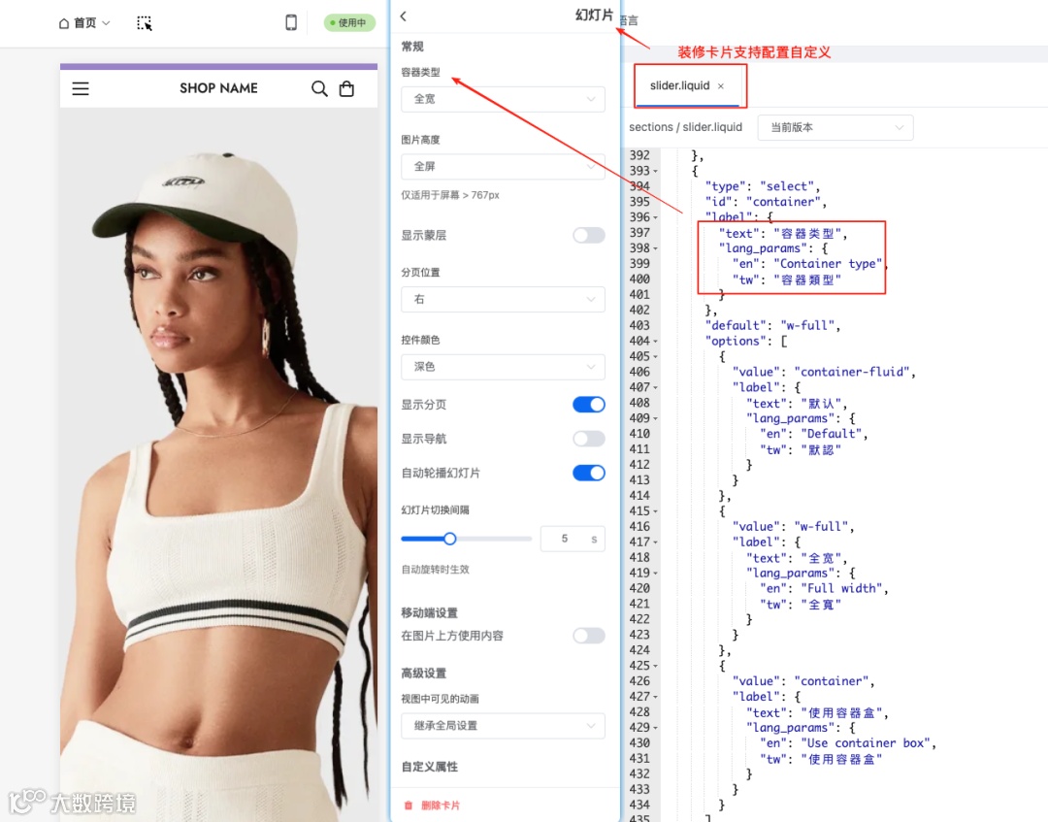Image resolution: width=1048 pixels, height=822 pixels.
Task: Collapse code fold at line 393
Action: pyautogui.click(x=655, y=172)
